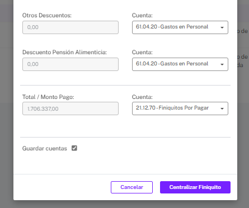Viewport: 249px width, 208px height.
Task: Click the caret arrow beside Finiquitos Por Pagar
Action: 222,108
